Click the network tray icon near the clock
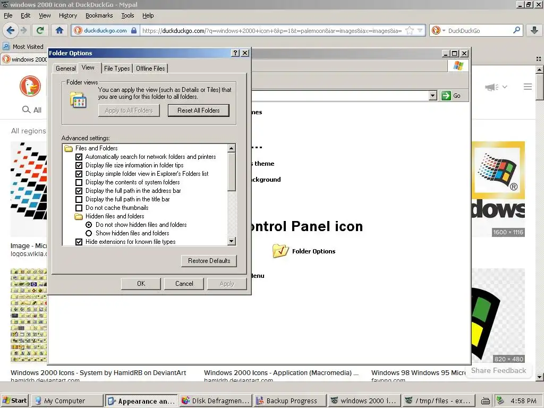The image size is (544, 408). tap(500, 401)
